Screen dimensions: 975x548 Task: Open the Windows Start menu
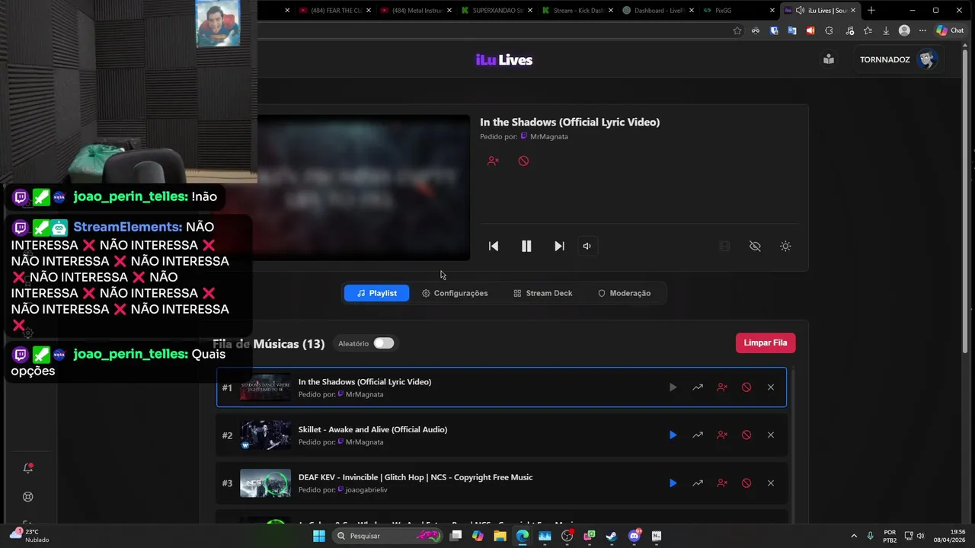319,536
